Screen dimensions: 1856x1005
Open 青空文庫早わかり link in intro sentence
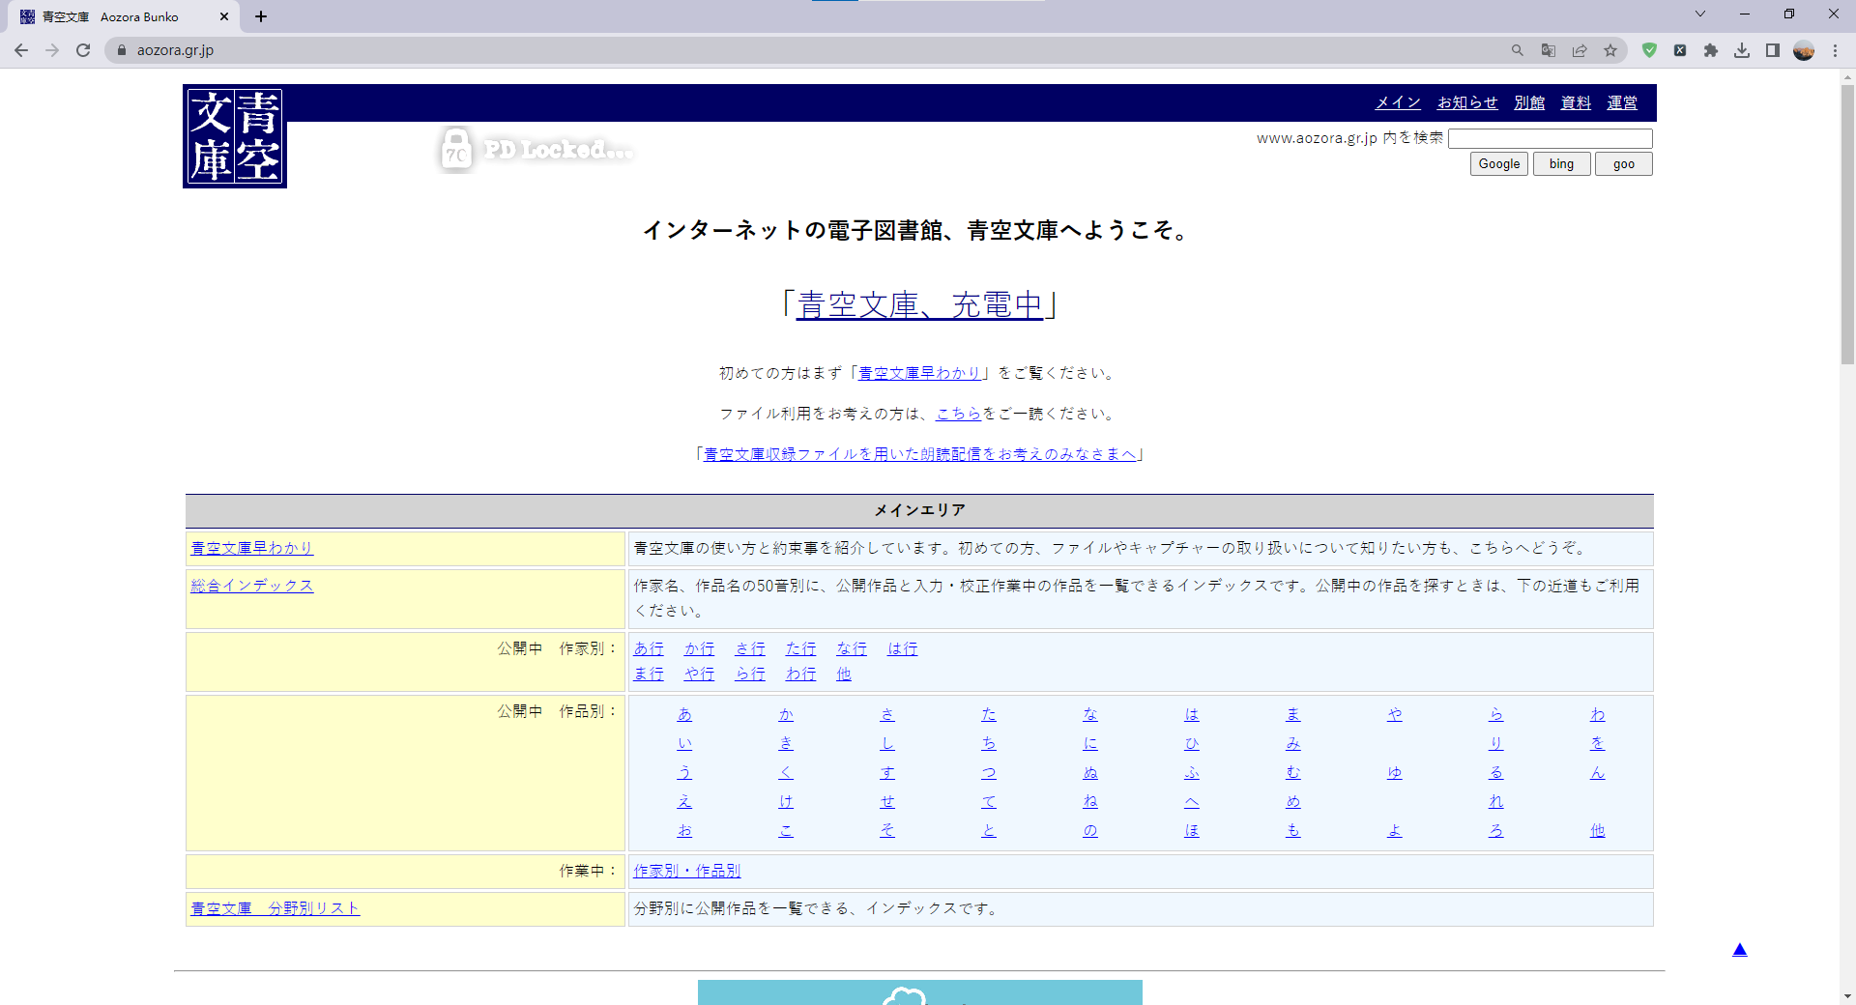(919, 373)
